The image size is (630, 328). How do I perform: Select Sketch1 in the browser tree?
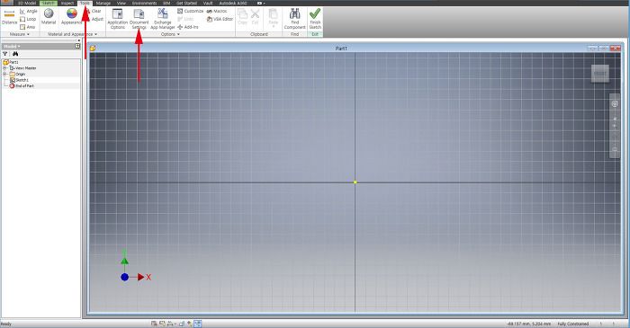pyautogui.click(x=19, y=80)
